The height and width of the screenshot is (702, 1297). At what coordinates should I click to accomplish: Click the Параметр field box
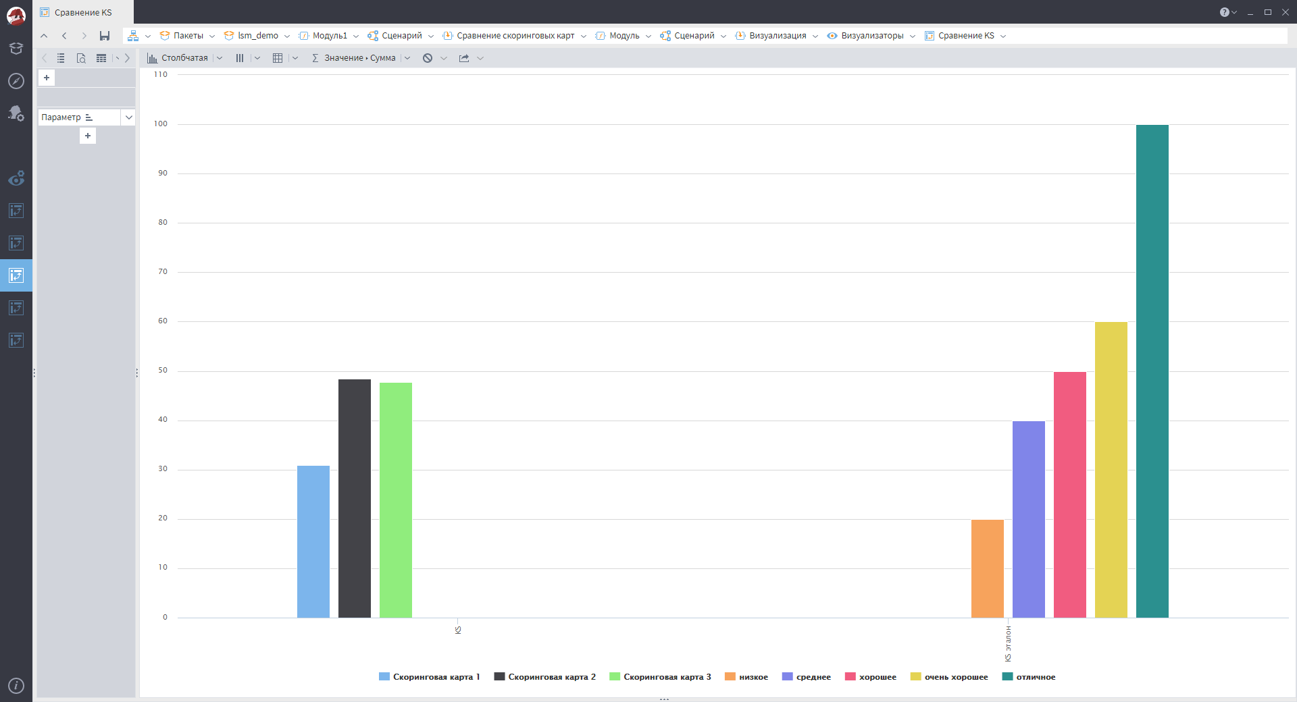click(79, 117)
